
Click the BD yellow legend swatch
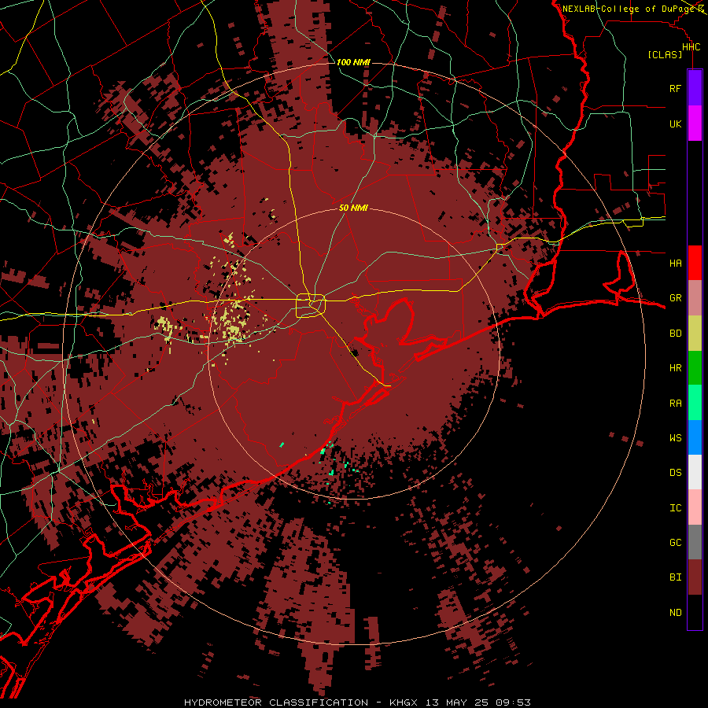pos(695,333)
